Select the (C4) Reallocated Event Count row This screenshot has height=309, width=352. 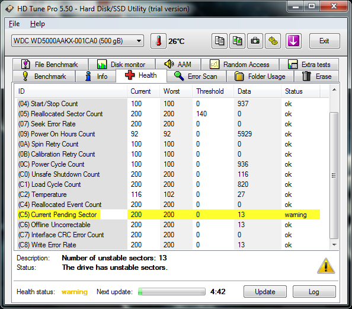click(x=168, y=205)
